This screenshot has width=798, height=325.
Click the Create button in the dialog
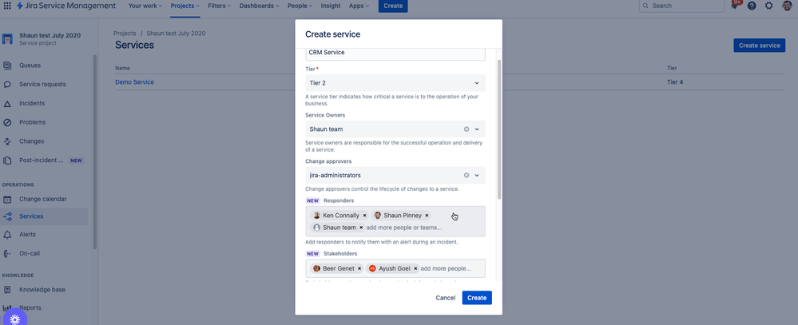pyautogui.click(x=477, y=298)
